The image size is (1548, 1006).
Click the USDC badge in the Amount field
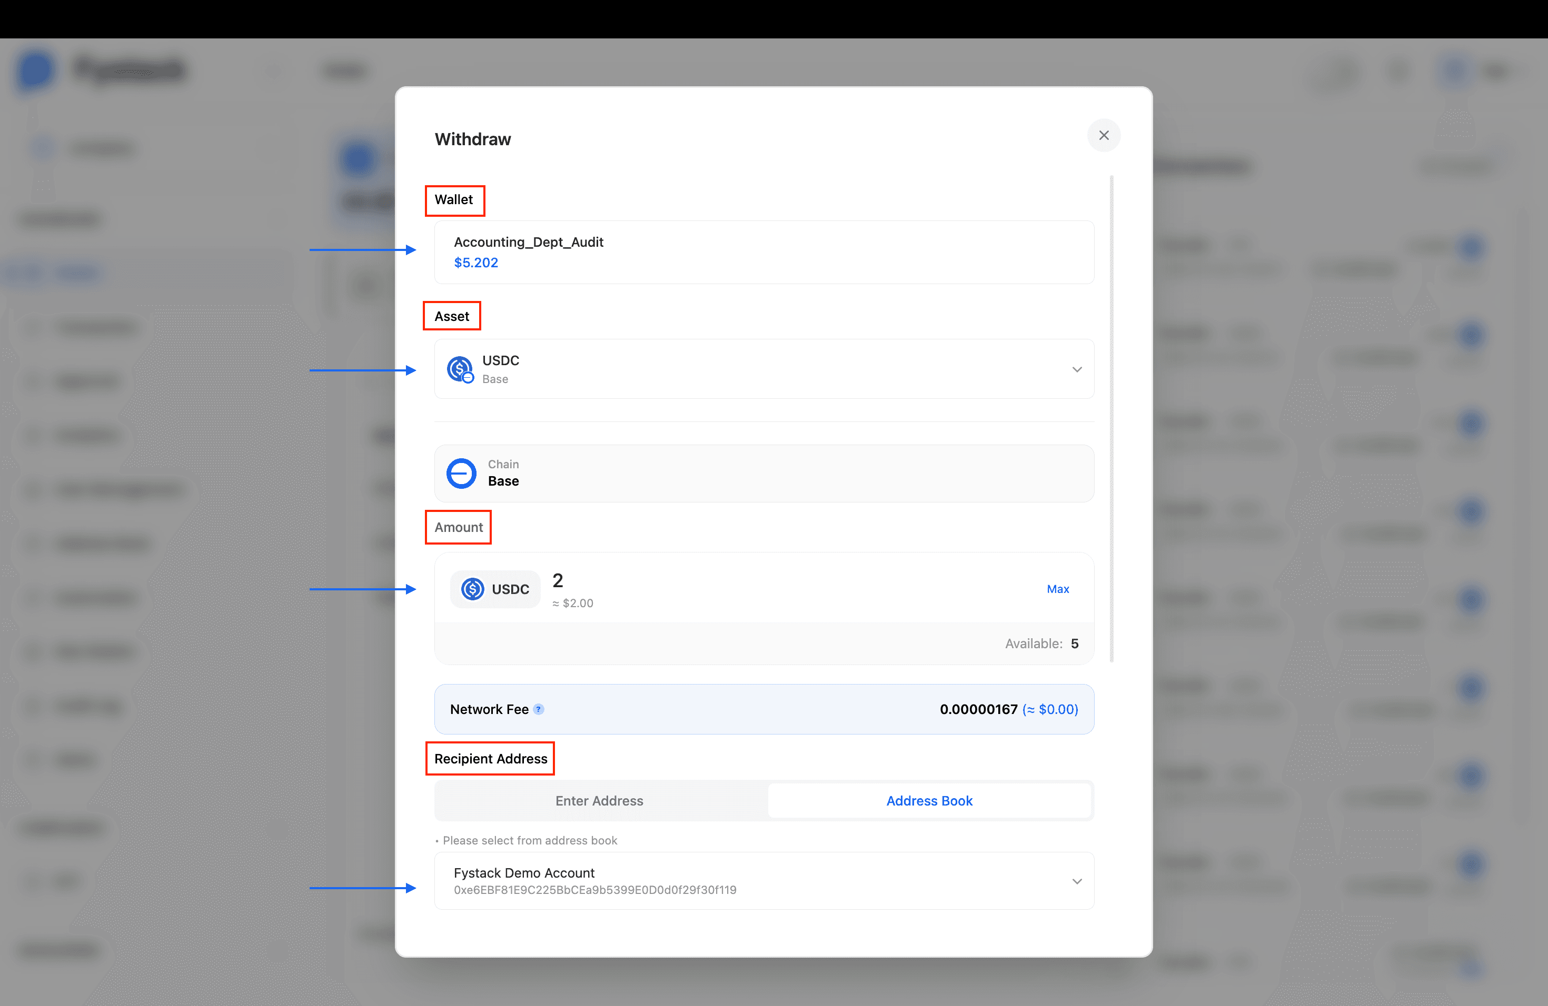click(x=495, y=589)
